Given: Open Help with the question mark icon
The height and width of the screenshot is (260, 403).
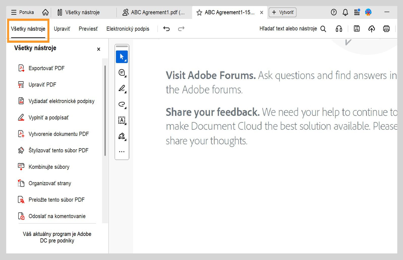Looking at the screenshot, I should pos(334,12).
